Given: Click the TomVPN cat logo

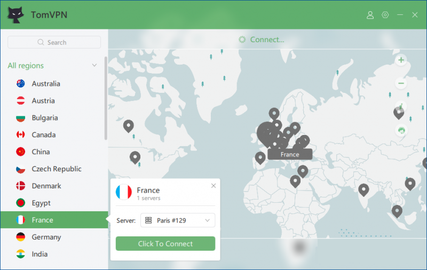Looking at the screenshot, I should click(15, 15).
